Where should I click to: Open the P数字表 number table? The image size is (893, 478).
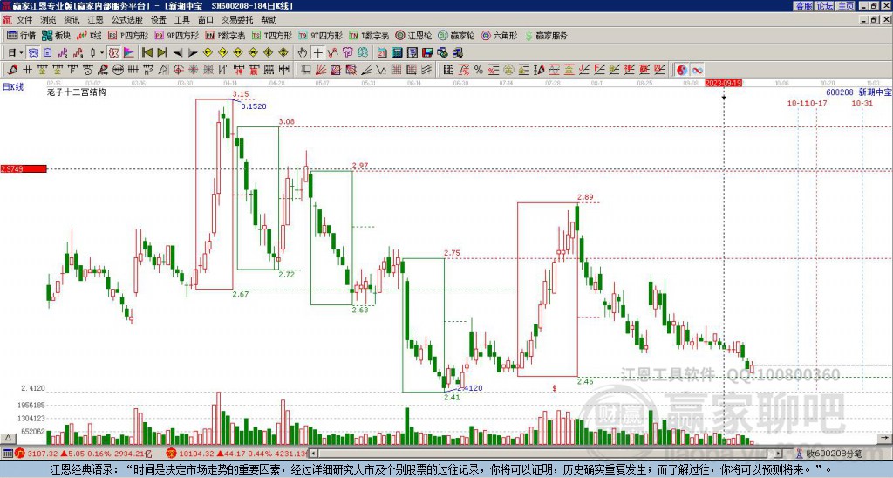(225, 35)
